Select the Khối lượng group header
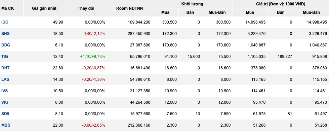The height and width of the screenshot is (132, 330). 192,4
